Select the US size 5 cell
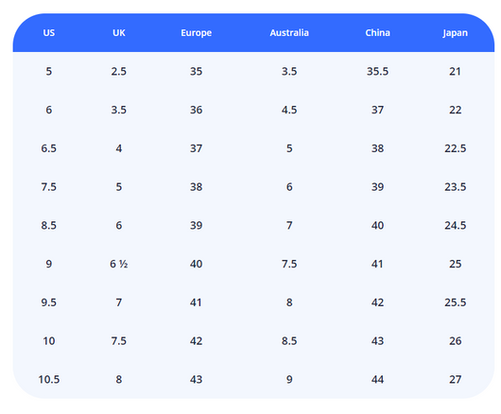Screen dimensions: 501x414 tap(49, 71)
